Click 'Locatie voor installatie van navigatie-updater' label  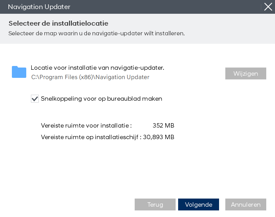(x=97, y=68)
